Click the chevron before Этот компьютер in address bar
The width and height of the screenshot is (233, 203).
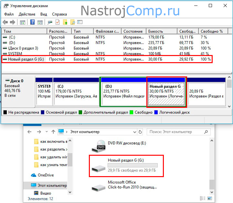67,132
